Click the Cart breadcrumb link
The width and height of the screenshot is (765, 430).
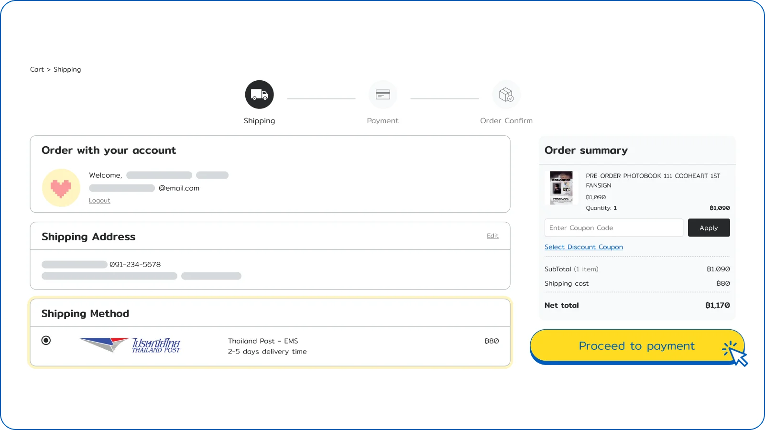point(37,69)
